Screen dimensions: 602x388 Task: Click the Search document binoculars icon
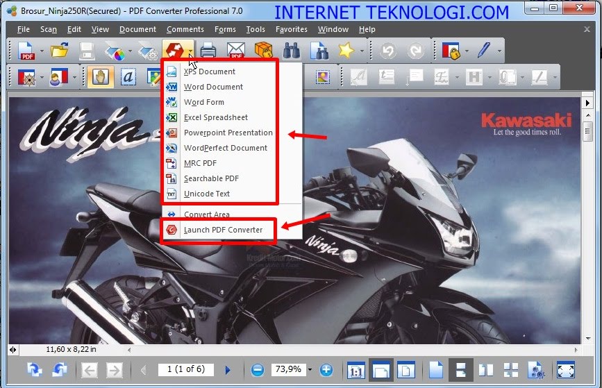click(x=319, y=51)
